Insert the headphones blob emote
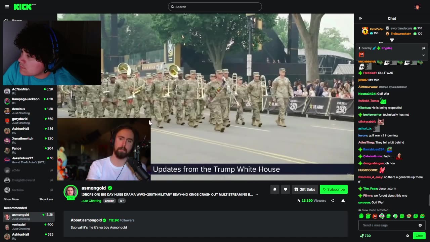The width and height of the screenshot is (430, 242). [382, 216]
